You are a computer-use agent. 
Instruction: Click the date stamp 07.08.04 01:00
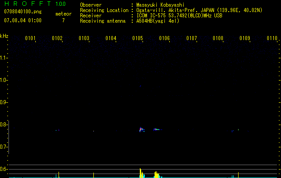tap(23, 20)
